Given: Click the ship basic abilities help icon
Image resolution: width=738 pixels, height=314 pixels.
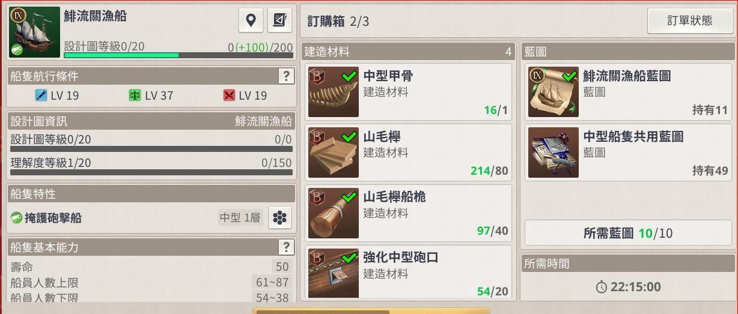Looking at the screenshot, I should click(286, 247).
